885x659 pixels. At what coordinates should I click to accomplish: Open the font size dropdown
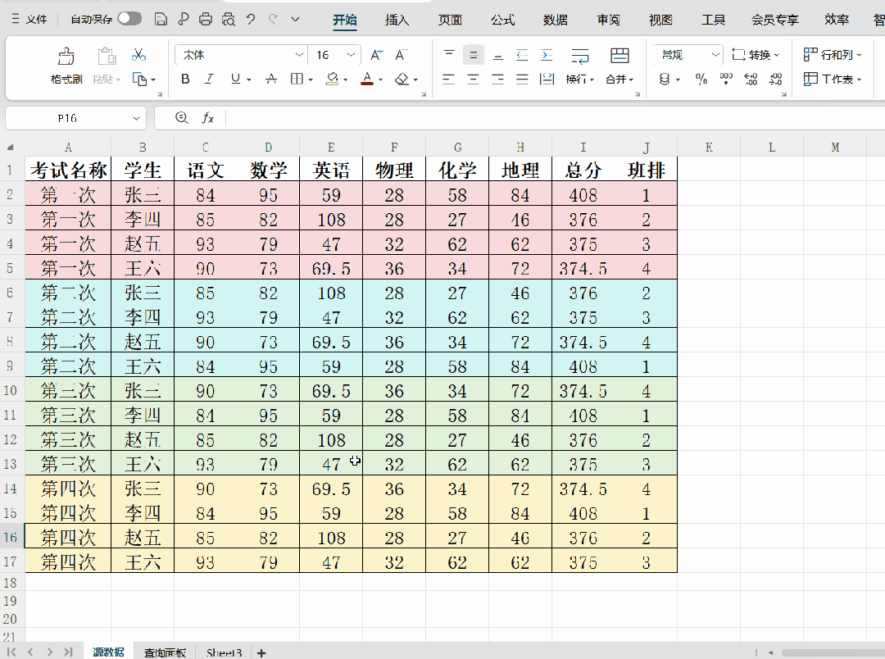(x=351, y=55)
